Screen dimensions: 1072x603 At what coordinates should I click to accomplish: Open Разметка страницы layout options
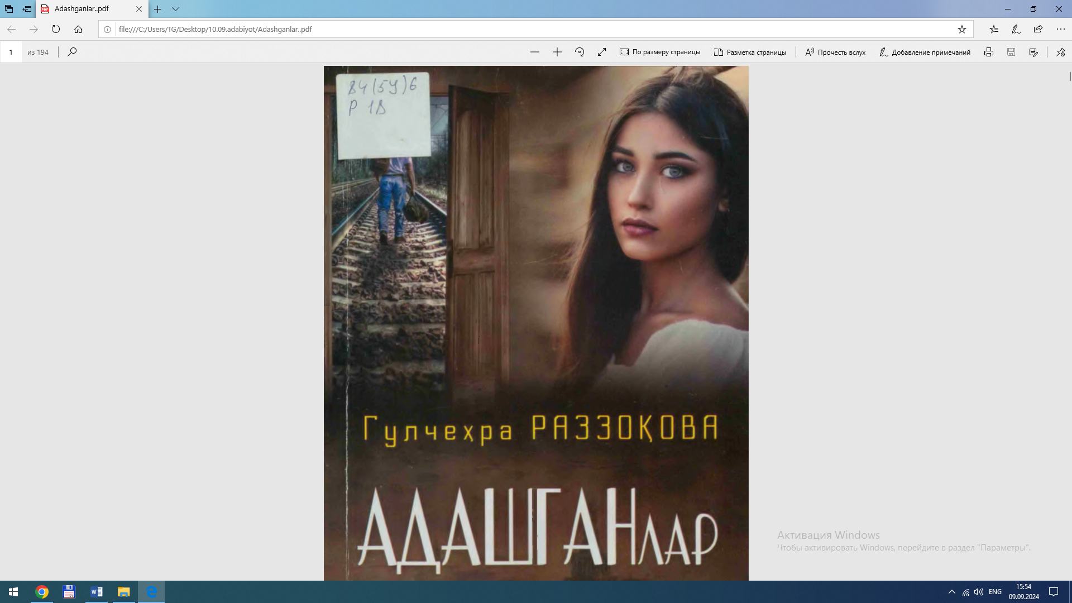click(750, 52)
